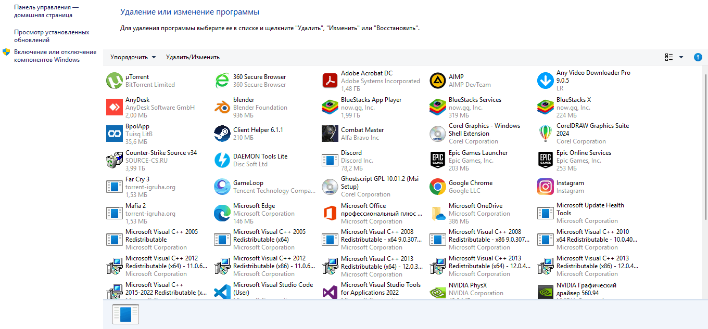The image size is (708, 329).
Task: Select the Google Chrome icon
Action: [x=438, y=187]
